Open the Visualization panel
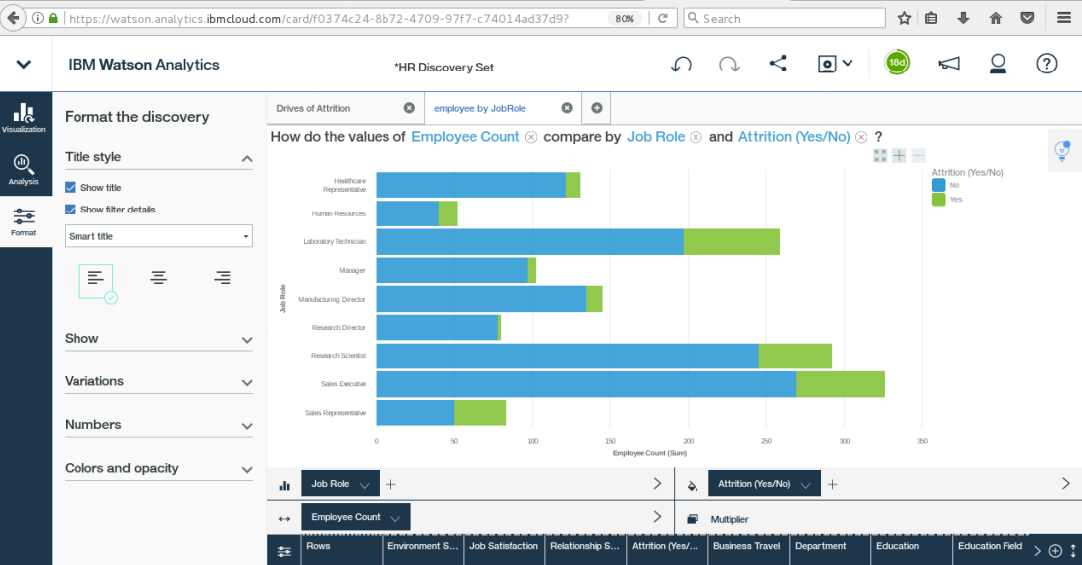Image resolution: width=1082 pixels, height=565 pixels. click(x=24, y=118)
